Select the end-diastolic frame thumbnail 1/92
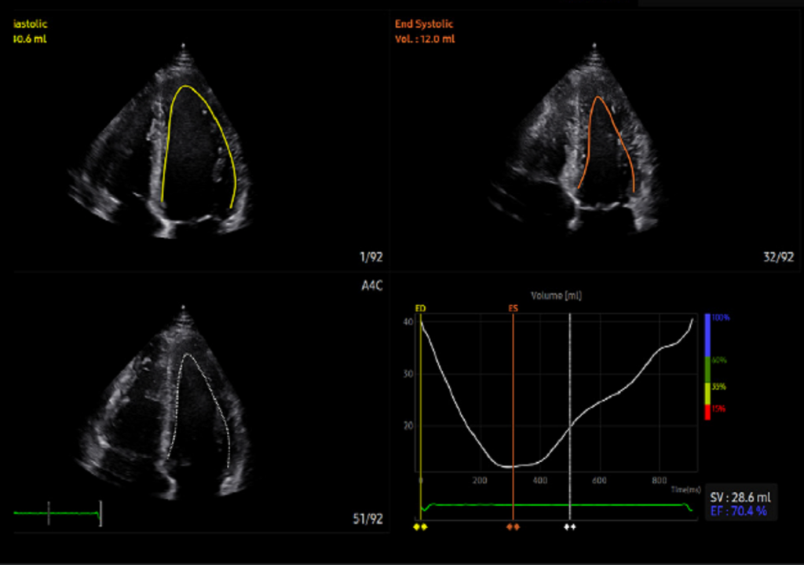 (x=200, y=141)
